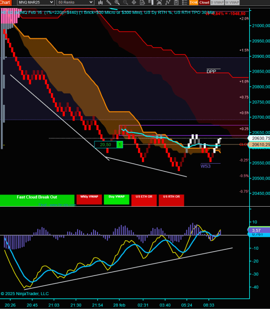Open the MNQ MAR25 instrument dropdown
This screenshot has height=309, width=270.
coord(36,2)
